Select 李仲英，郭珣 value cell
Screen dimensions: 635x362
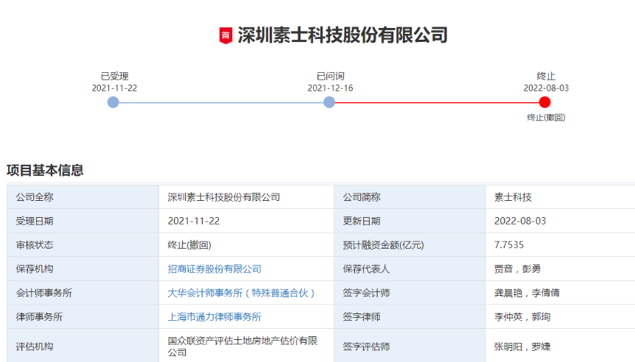pos(561,316)
